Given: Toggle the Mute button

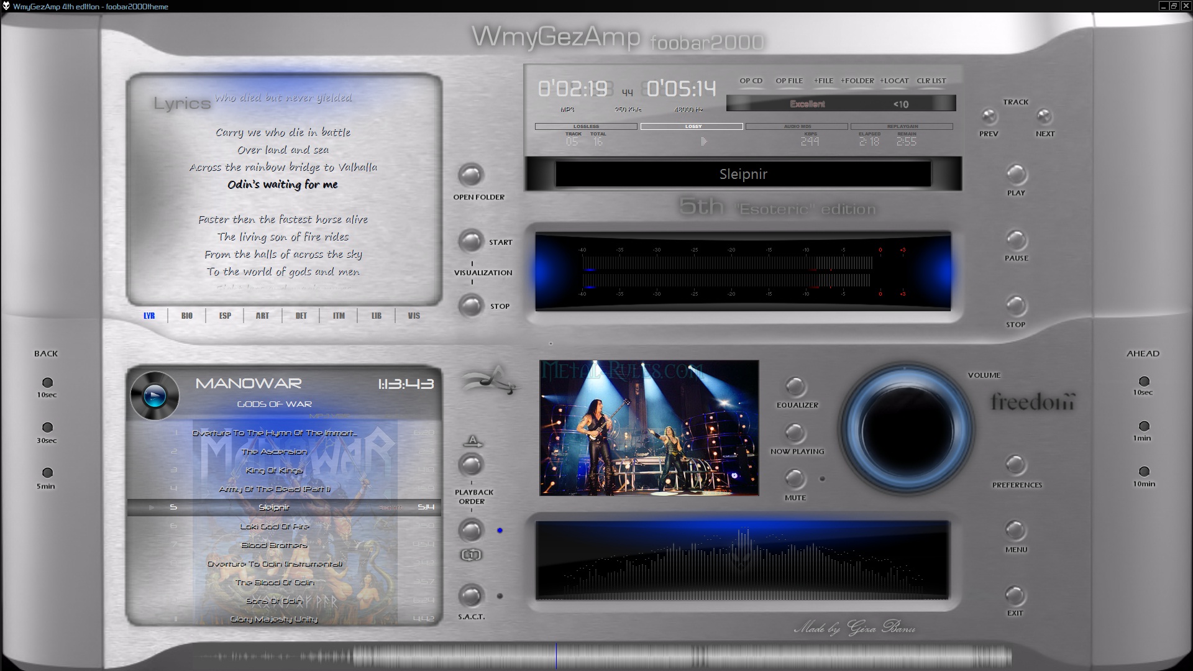Looking at the screenshot, I should click(795, 478).
